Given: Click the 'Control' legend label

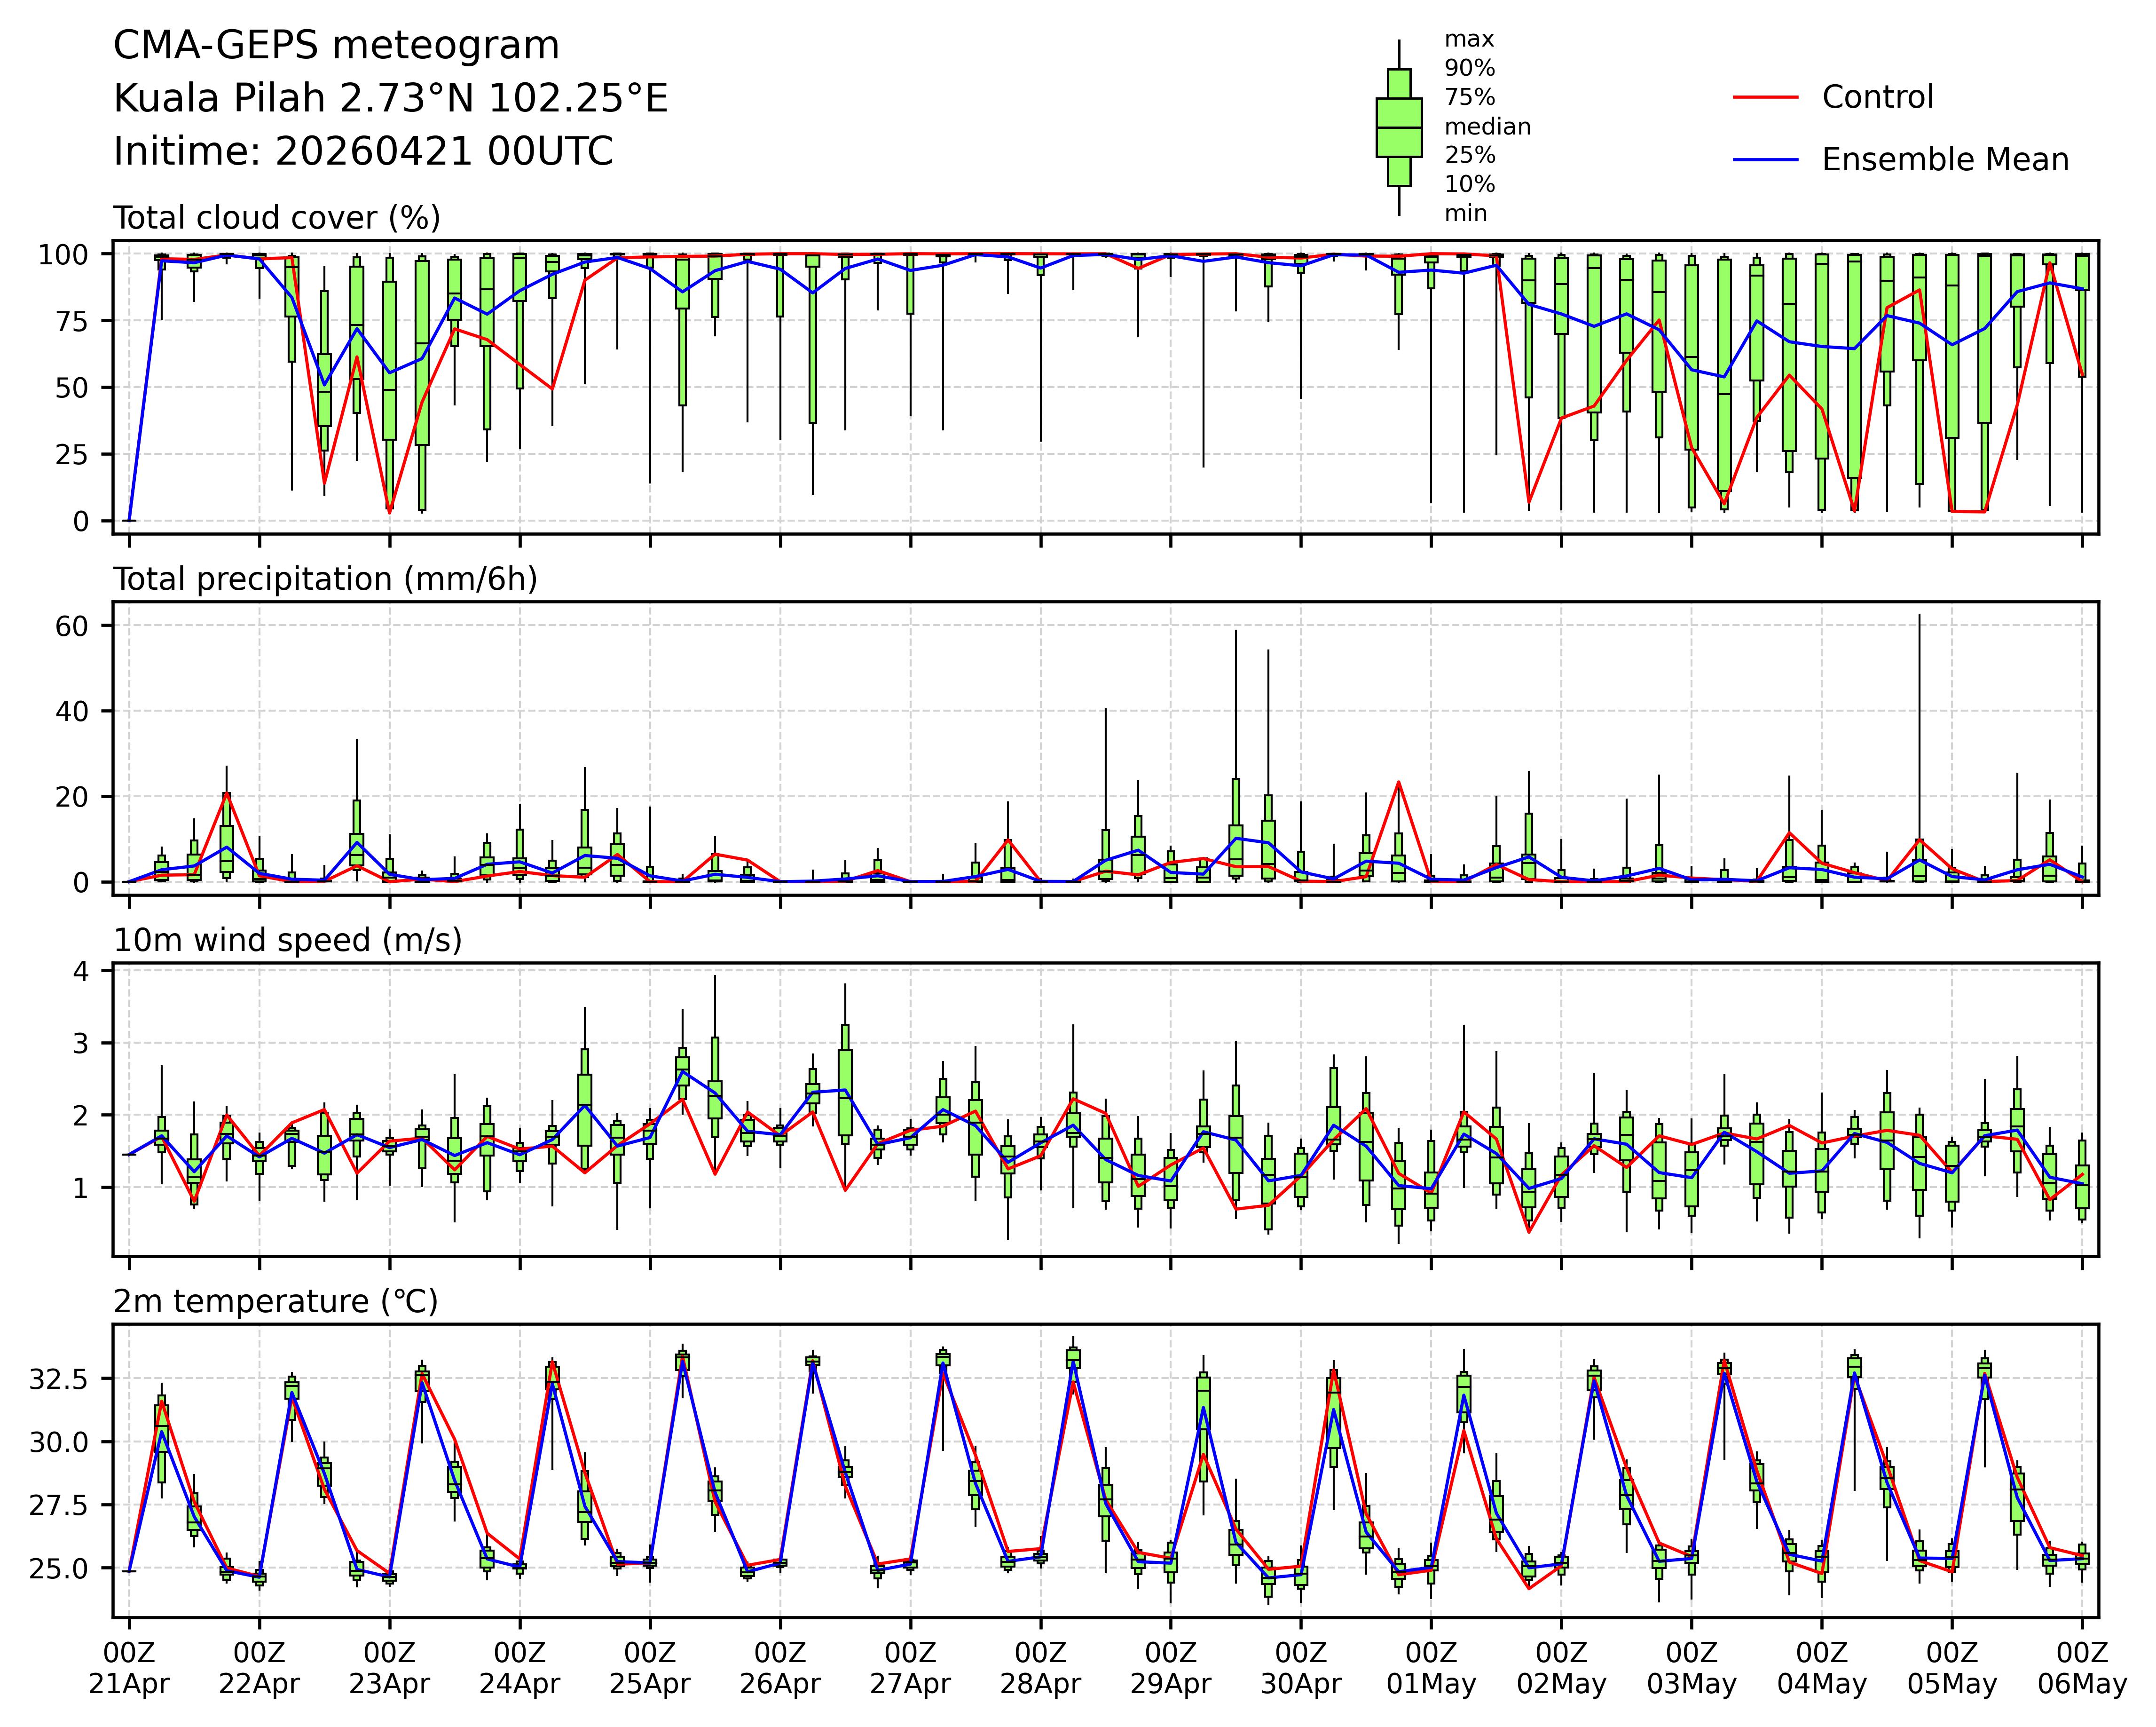Looking at the screenshot, I should [1877, 97].
